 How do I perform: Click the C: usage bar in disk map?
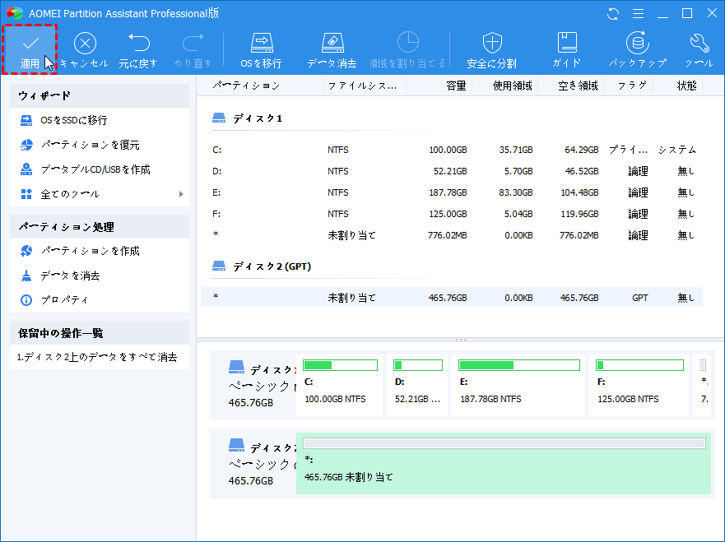[341, 365]
